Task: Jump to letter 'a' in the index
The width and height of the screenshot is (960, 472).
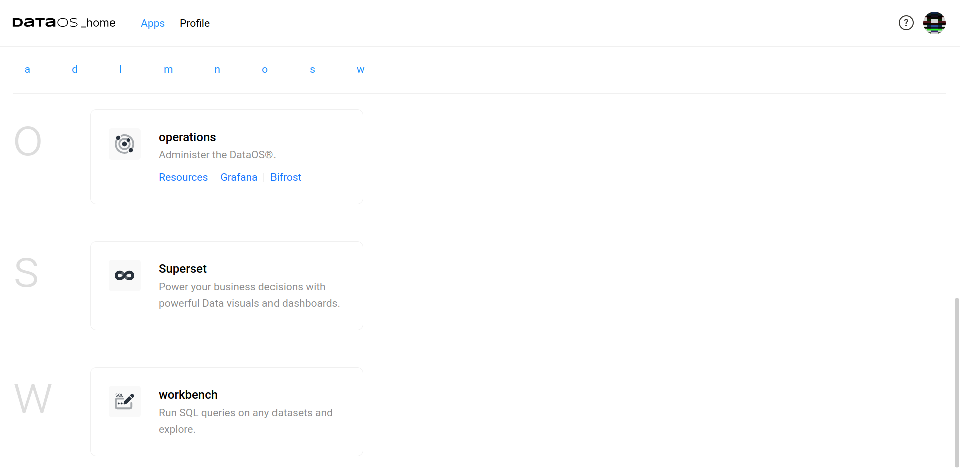Action: tap(27, 70)
